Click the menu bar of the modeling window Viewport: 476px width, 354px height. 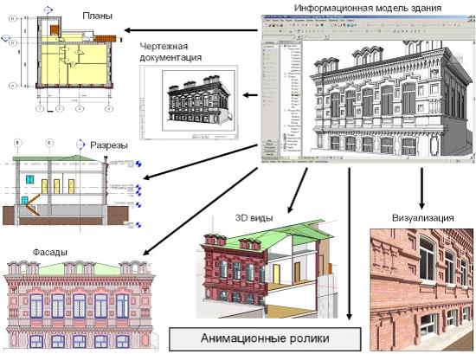pyautogui.click(x=368, y=21)
